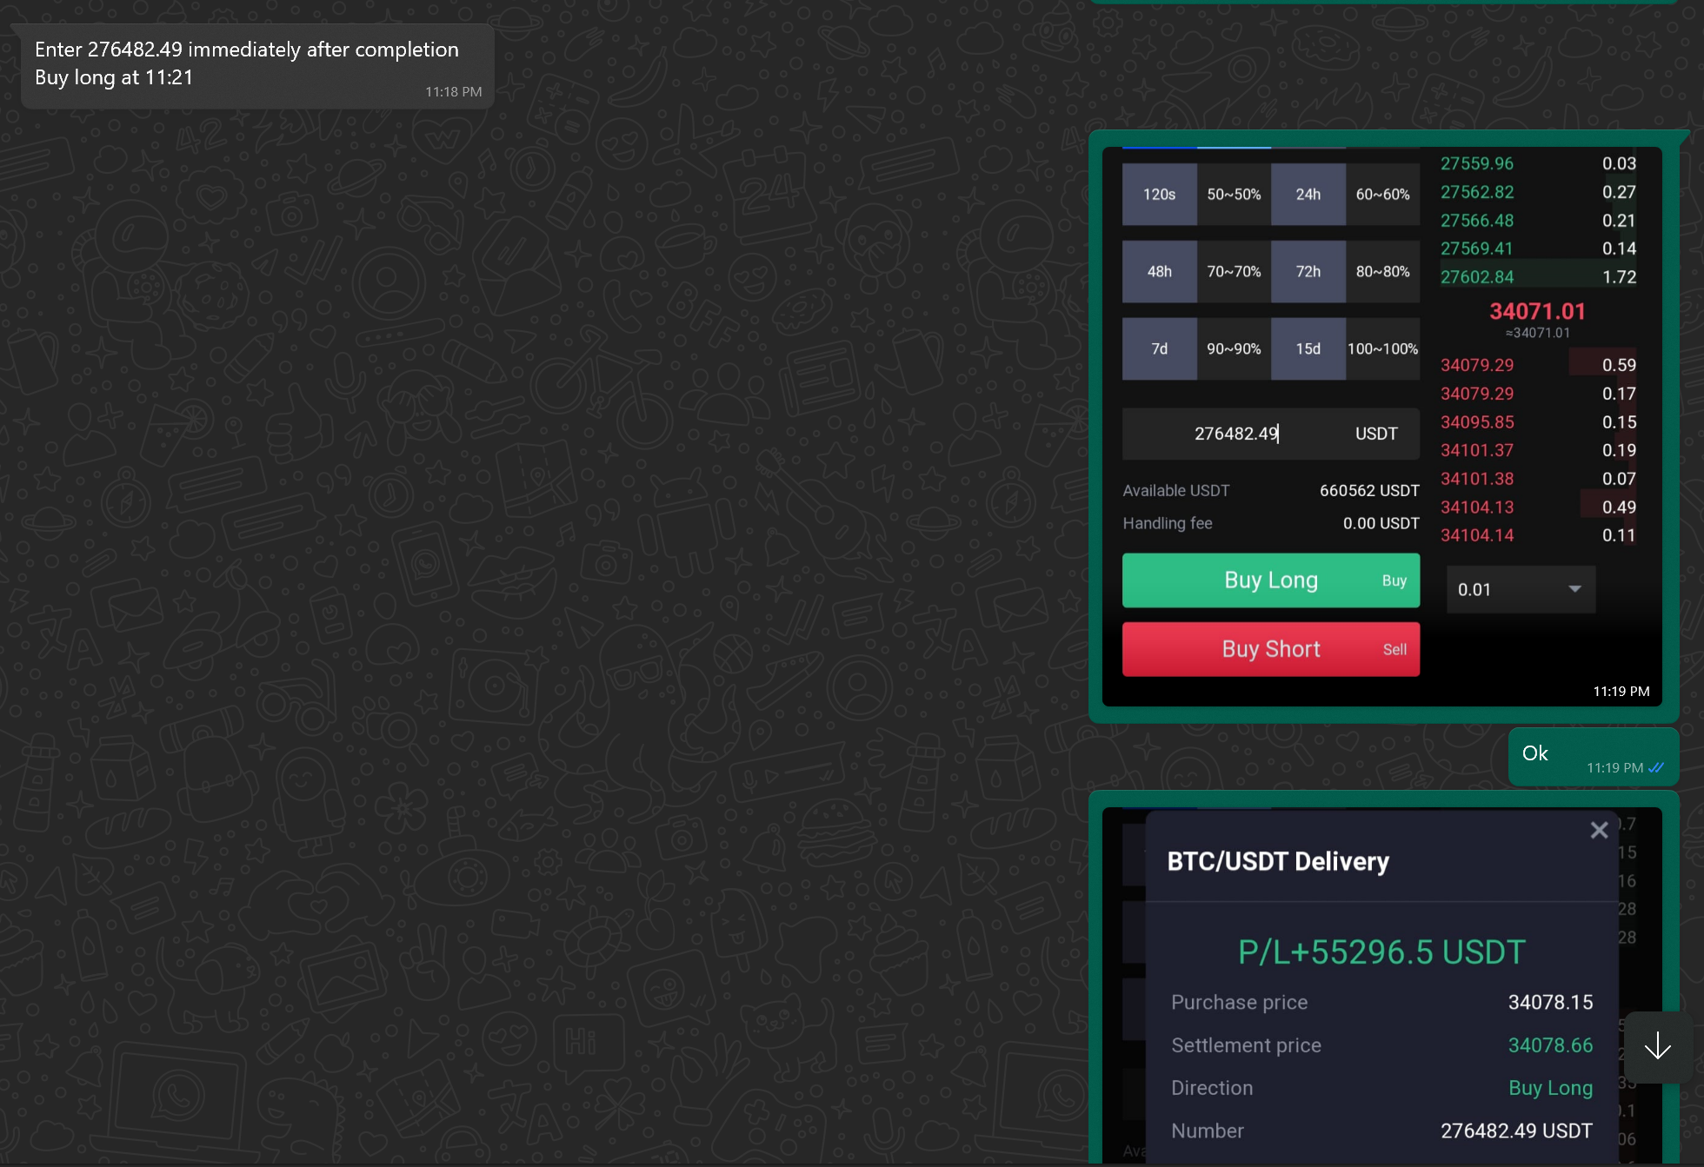The image size is (1704, 1167).
Task: Choose the 15d delivery period
Action: pos(1308,349)
